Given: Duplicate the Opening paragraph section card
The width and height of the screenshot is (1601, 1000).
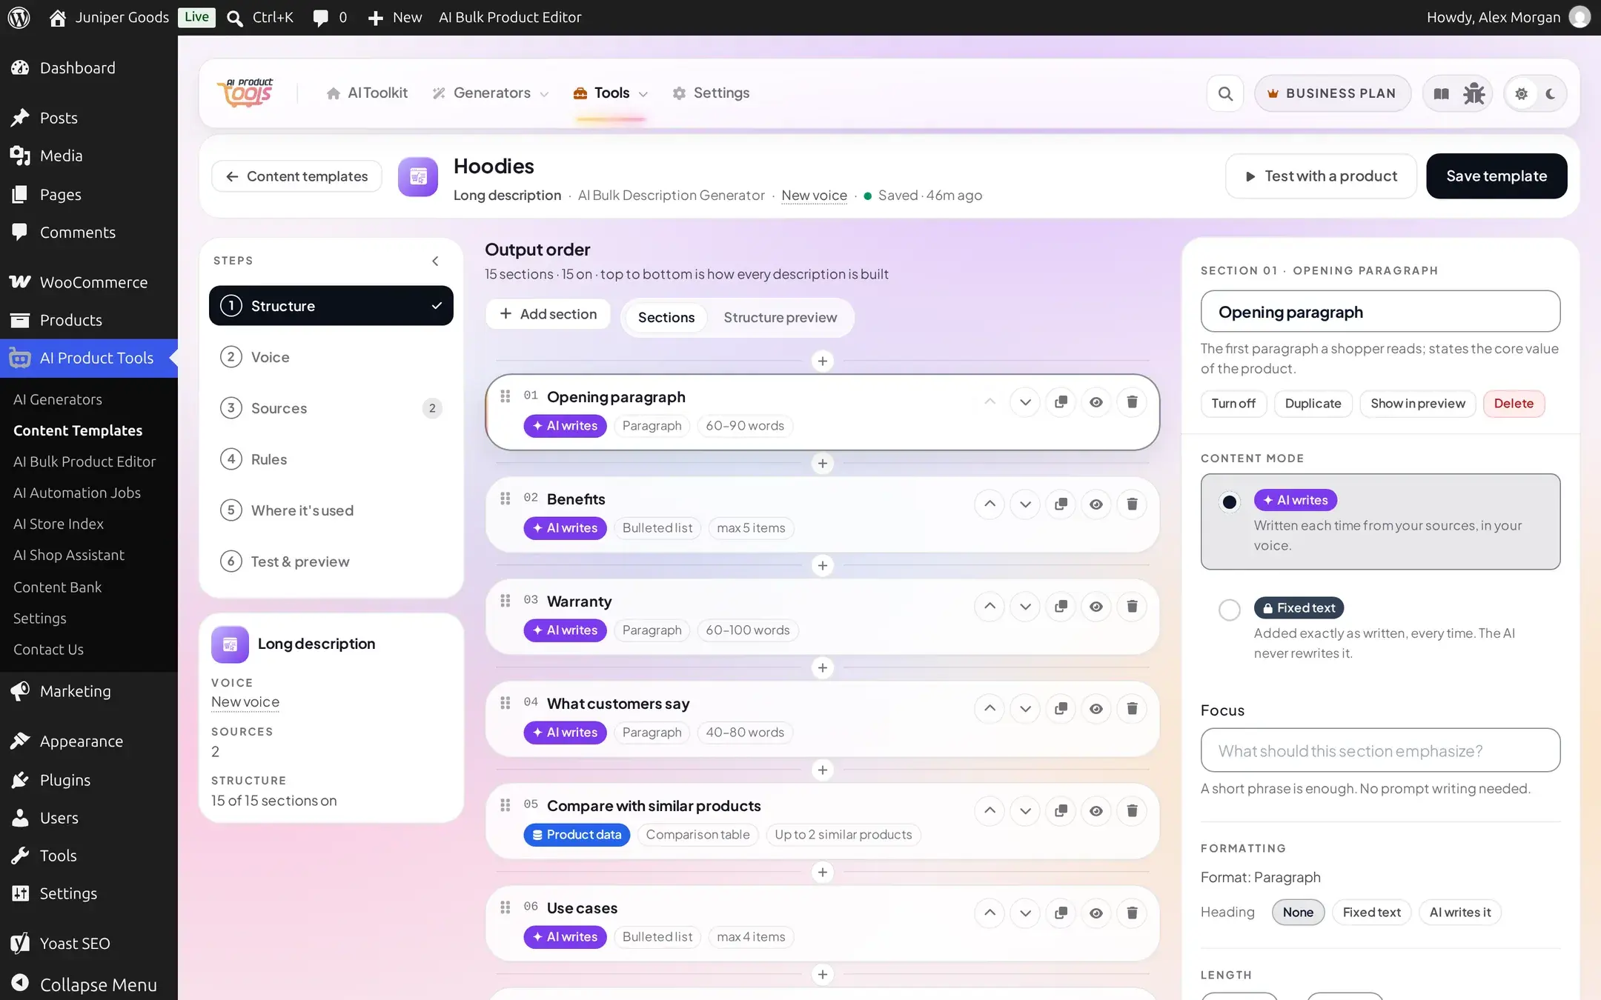Looking at the screenshot, I should [1061, 402].
